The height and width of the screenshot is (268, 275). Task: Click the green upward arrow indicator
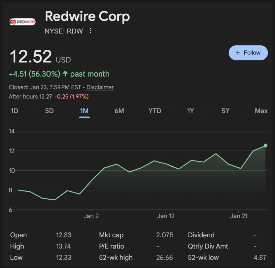pos(65,74)
